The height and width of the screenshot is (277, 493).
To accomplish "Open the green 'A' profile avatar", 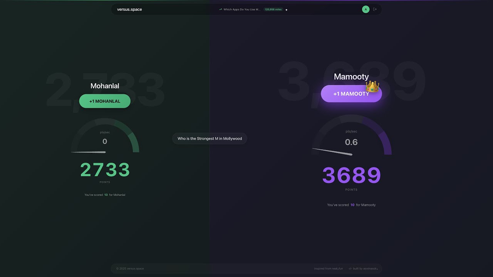I will click(x=366, y=10).
